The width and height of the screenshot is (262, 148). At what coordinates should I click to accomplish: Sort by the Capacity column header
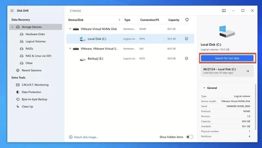click(174, 20)
